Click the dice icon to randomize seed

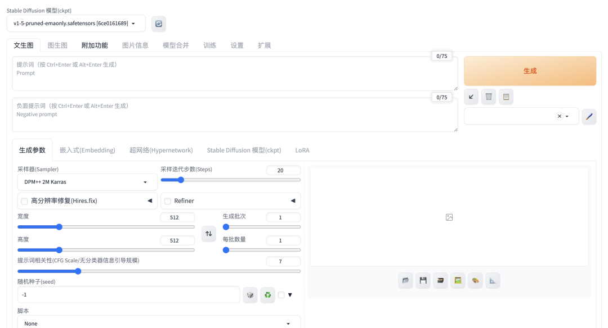coord(250,295)
